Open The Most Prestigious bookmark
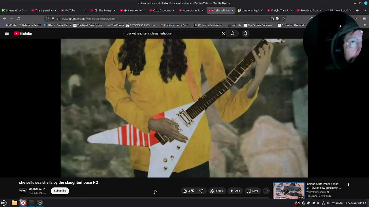 (x=89, y=25)
